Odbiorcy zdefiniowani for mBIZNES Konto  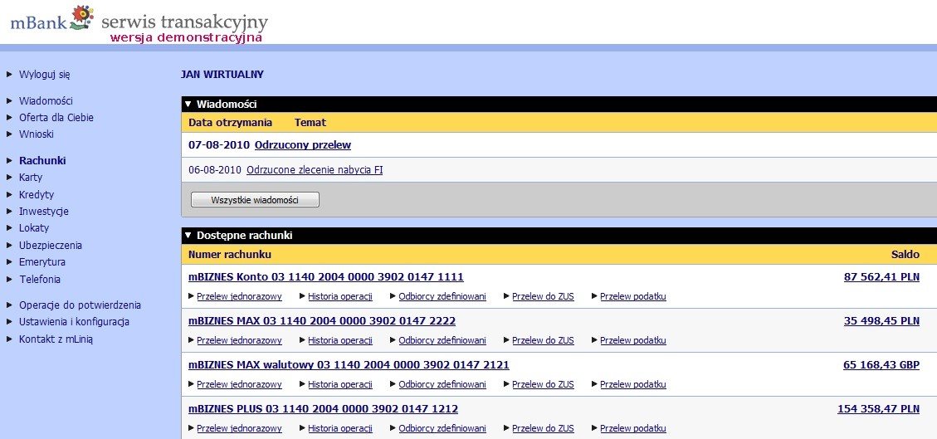442,296
